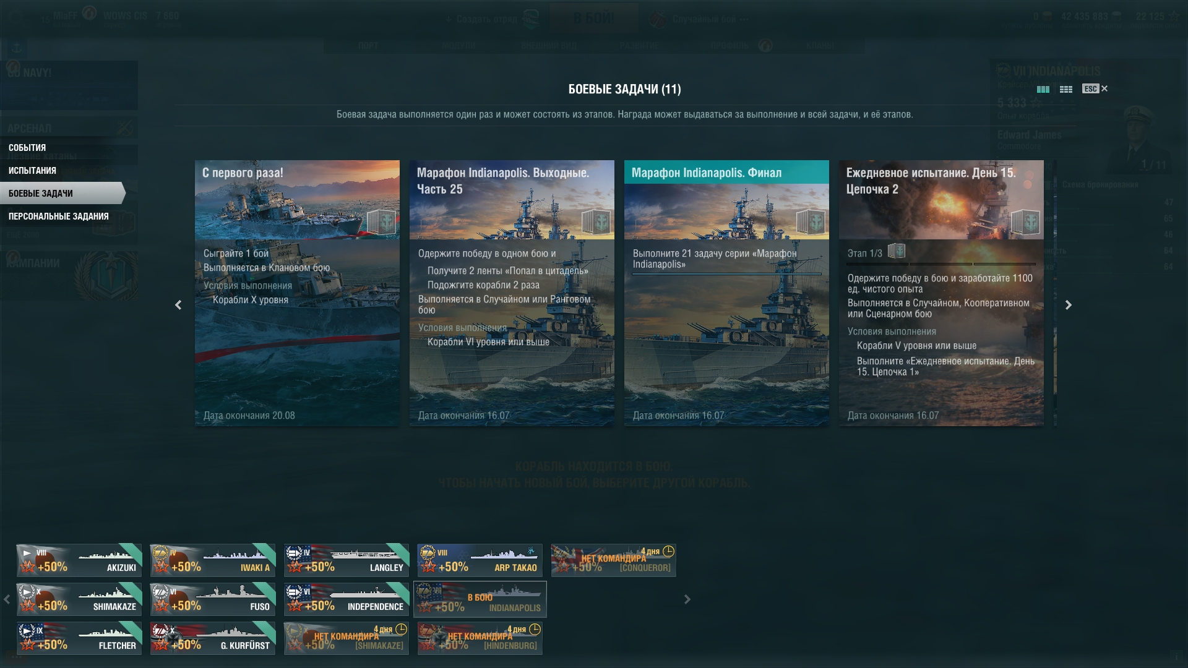Click the clock icon on [Hindenburg] rental
1188x668 pixels.
pos(535,629)
